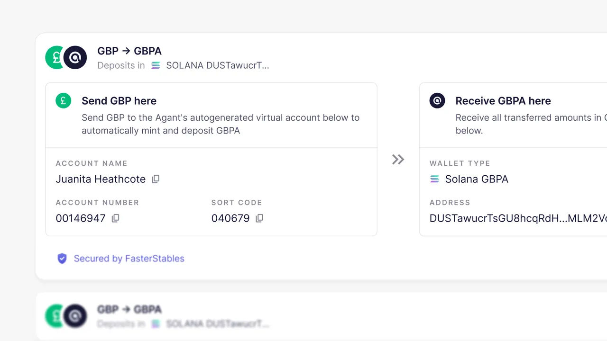Click the Send GBP here heading
This screenshot has width=607, height=341.
[x=119, y=101]
